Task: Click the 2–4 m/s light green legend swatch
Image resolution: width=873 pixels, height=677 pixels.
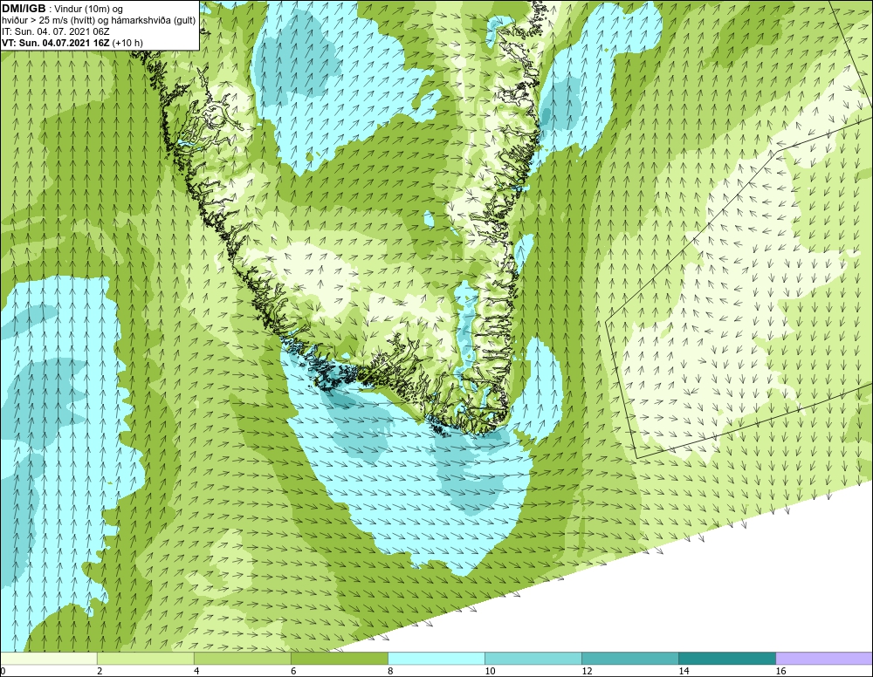Action: click(x=145, y=659)
